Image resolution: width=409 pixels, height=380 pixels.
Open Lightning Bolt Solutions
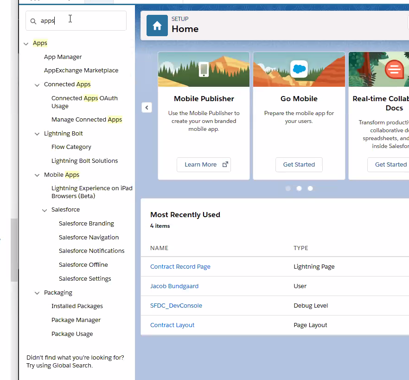pyautogui.click(x=84, y=161)
